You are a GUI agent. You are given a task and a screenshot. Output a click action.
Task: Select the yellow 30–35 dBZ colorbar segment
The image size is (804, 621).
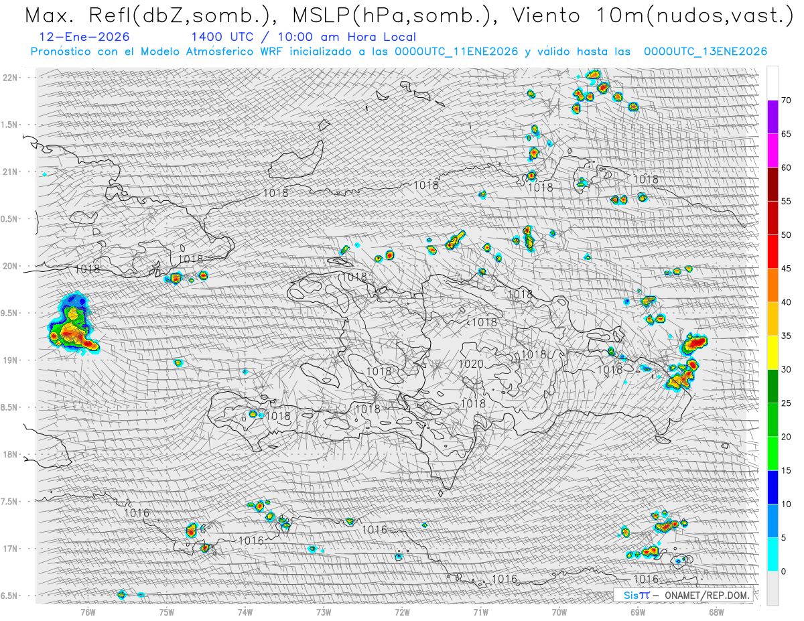(x=773, y=352)
